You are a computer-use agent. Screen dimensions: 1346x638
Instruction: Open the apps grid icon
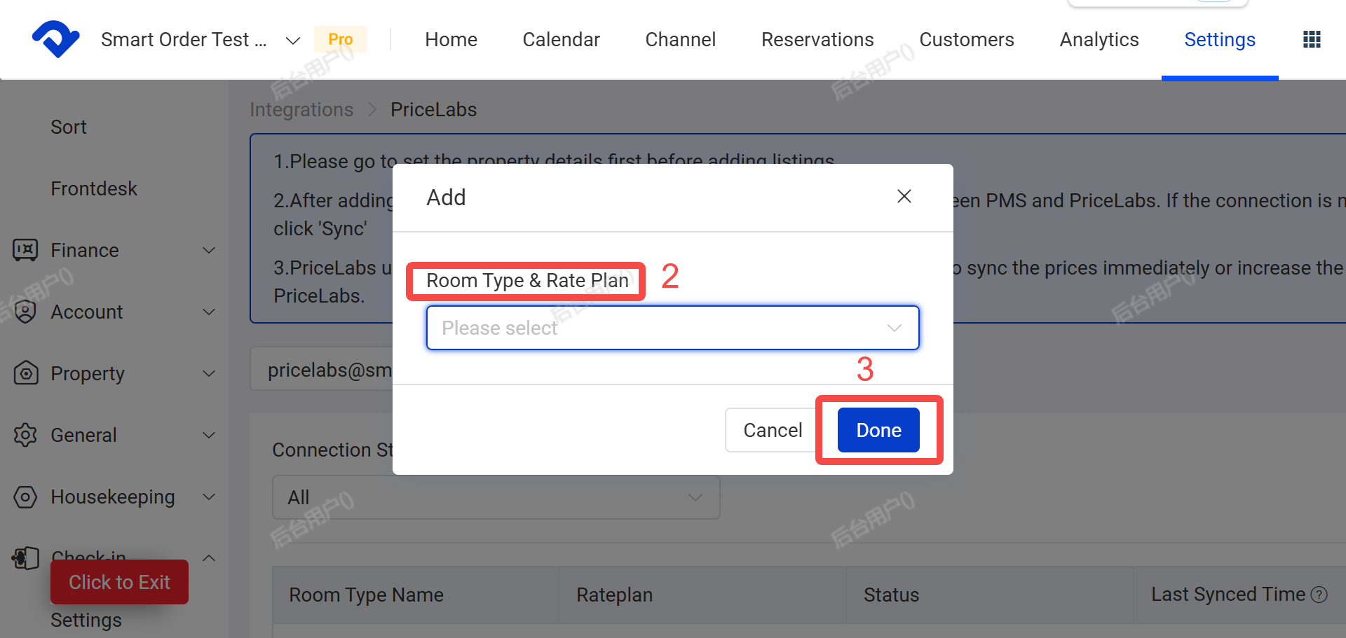coord(1312,39)
